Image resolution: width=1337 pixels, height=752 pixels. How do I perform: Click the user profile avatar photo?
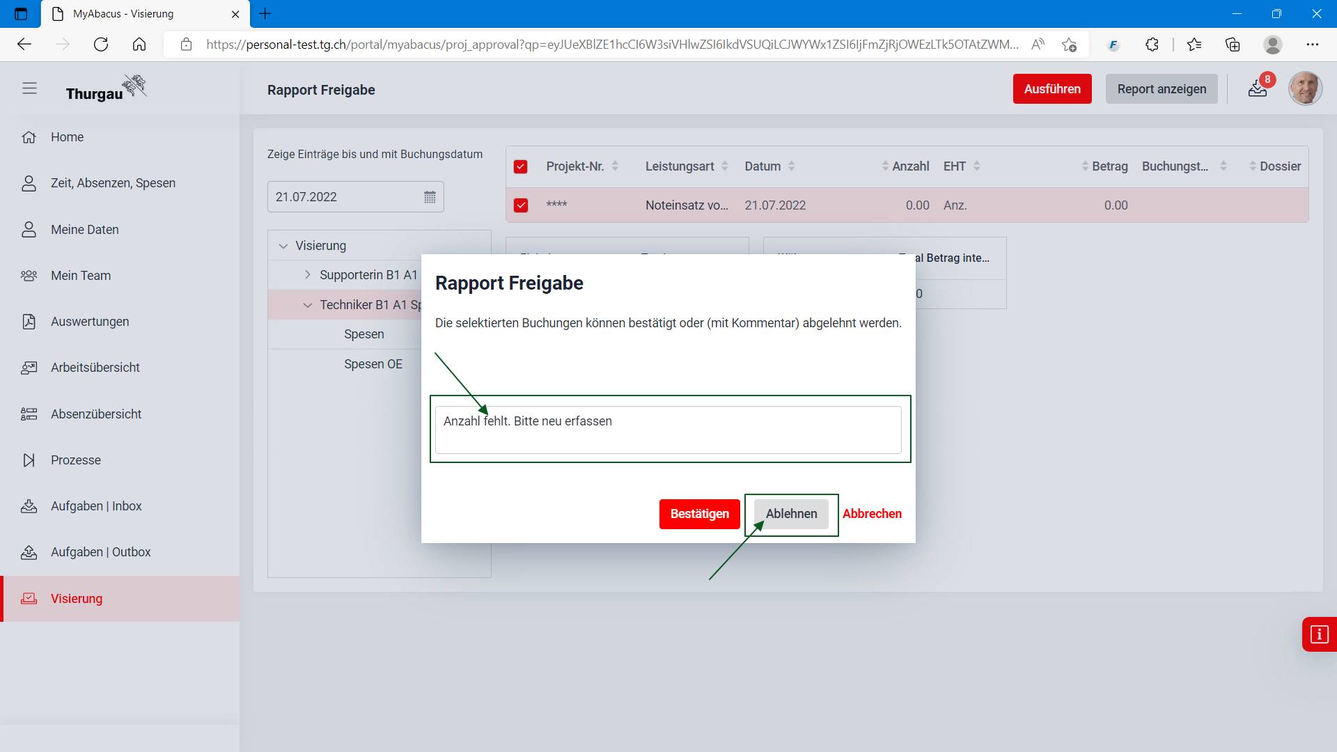1305,88
